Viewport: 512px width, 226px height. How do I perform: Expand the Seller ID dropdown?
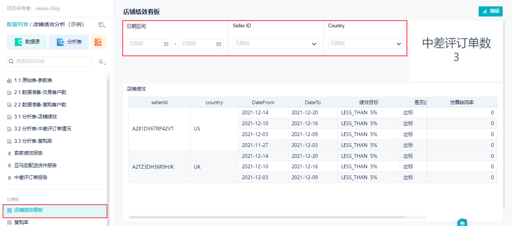coord(314,44)
